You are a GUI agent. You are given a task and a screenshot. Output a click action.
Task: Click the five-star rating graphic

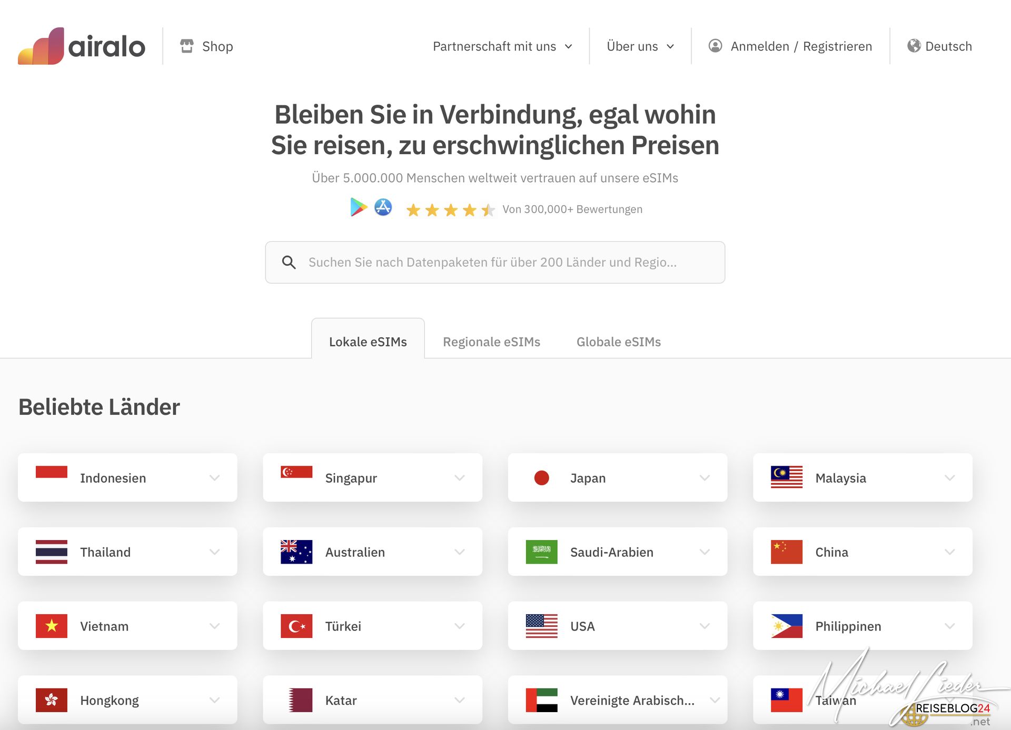(x=450, y=210)
